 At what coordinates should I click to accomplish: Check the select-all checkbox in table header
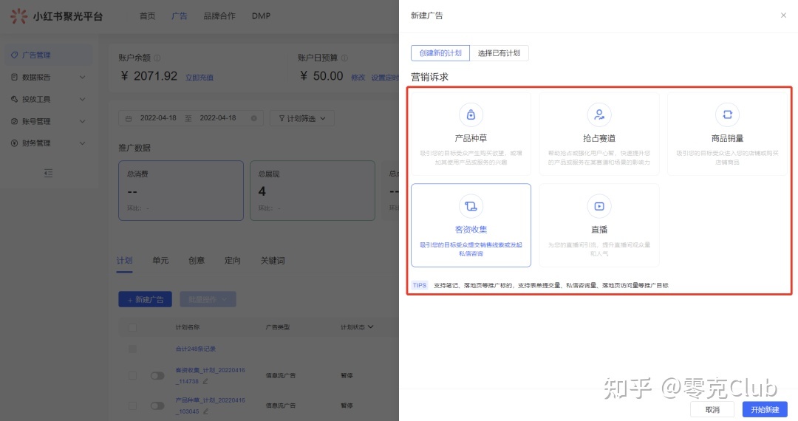pos(132,327)
